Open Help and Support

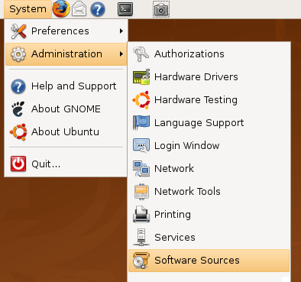tap(66, 86)
